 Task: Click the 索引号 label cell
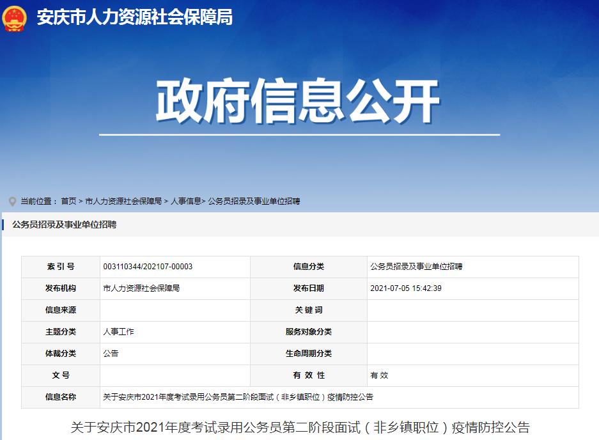coord(61,267)
